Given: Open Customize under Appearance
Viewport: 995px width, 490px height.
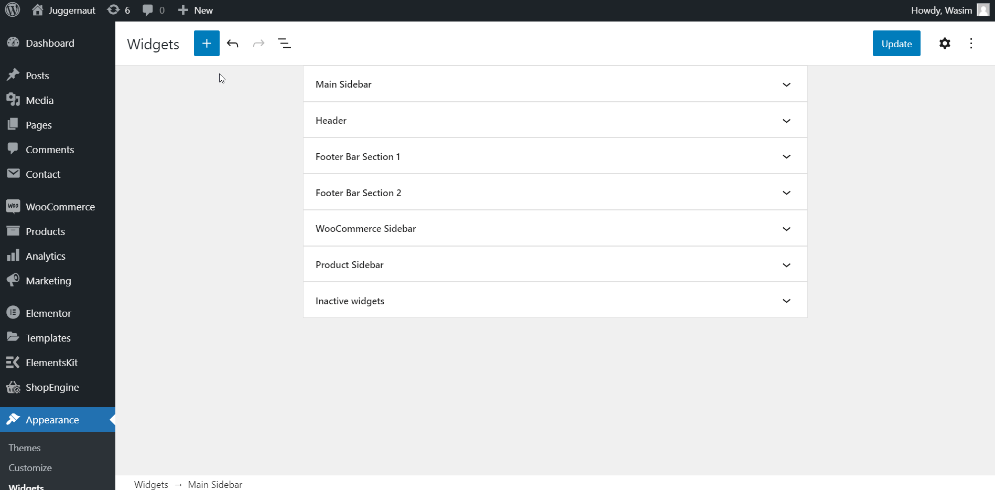Looking at the screenshot, I should coord(30,468).
